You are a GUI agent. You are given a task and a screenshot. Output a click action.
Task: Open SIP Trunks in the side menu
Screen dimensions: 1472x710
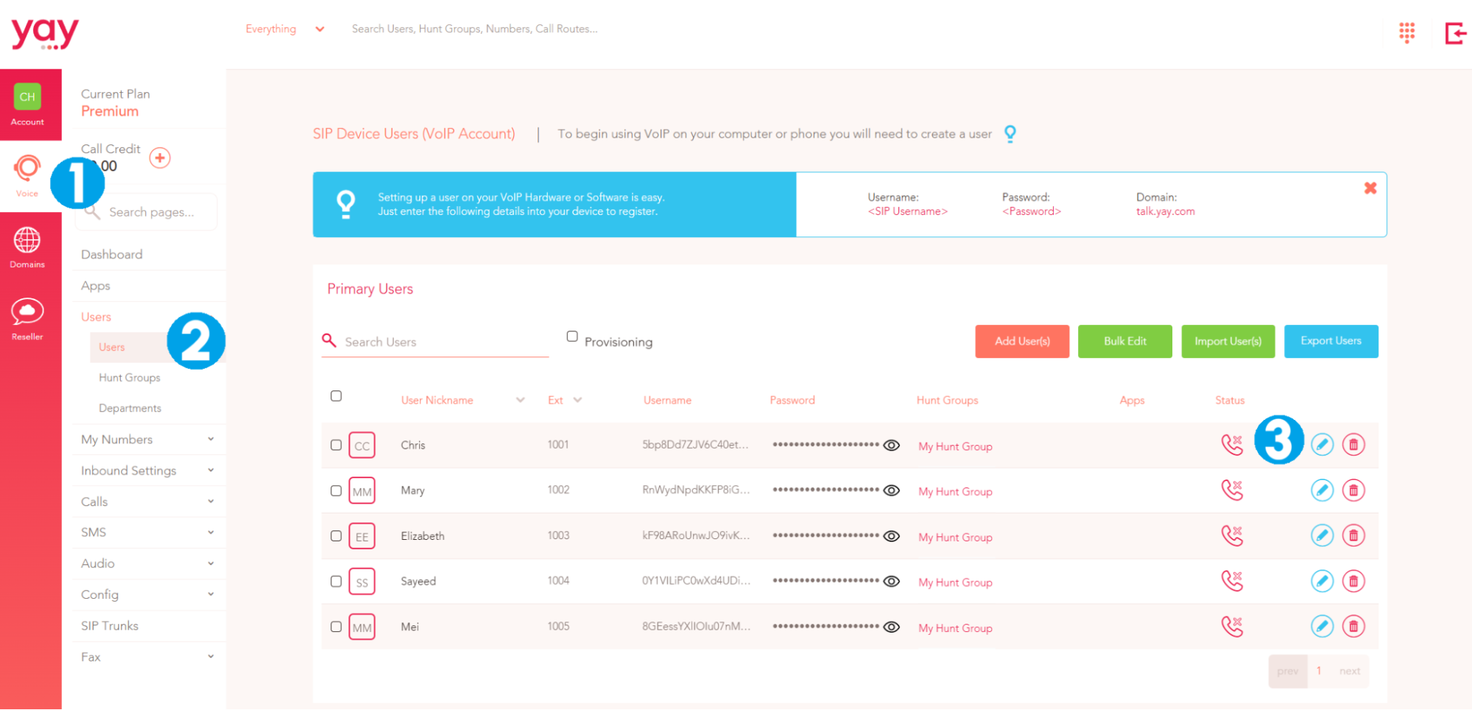(x=110, y=625)
